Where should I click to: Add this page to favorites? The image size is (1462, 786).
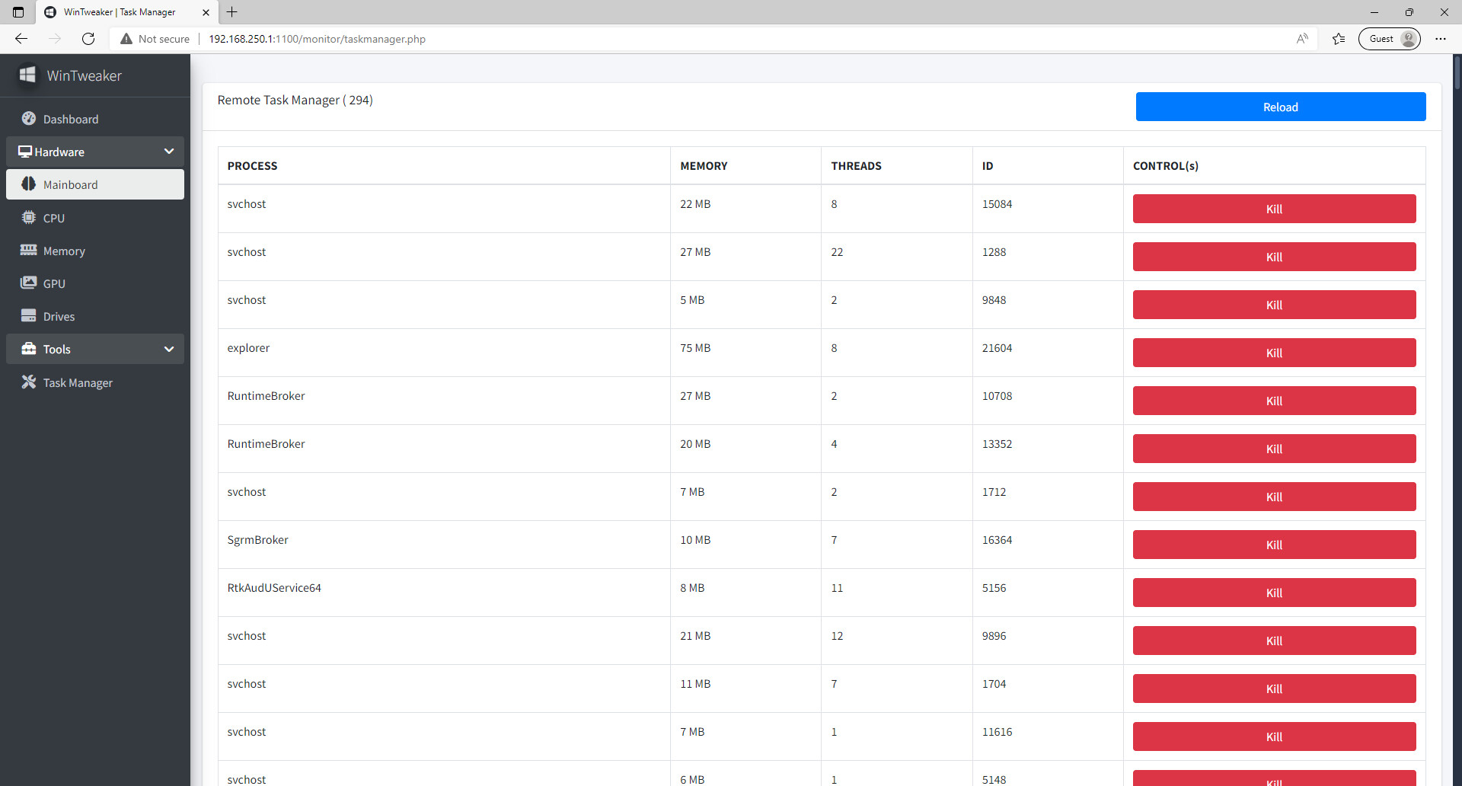(x=1339, y=38)
